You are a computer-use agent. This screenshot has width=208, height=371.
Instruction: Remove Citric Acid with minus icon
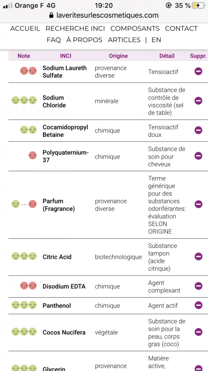click(x=198, y=256)
